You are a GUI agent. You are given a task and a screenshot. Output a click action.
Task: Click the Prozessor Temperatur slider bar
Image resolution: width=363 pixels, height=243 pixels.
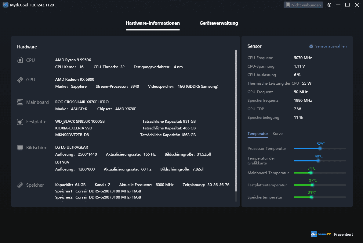tap(320, 148)
